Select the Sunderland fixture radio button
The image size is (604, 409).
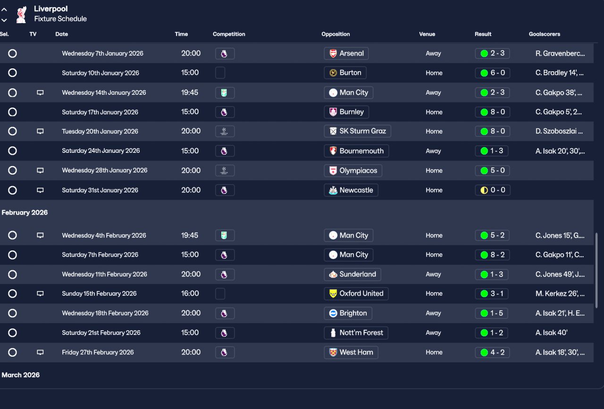(13, 274)
